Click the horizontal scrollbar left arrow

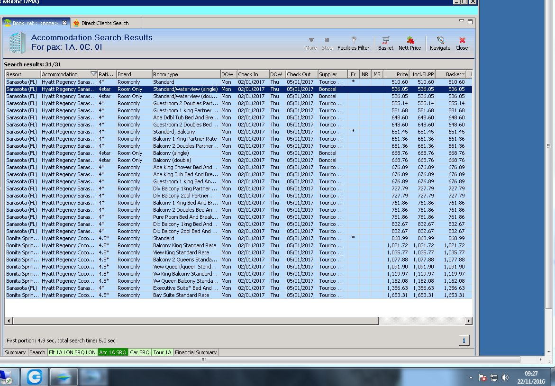(x=9, y=321)
